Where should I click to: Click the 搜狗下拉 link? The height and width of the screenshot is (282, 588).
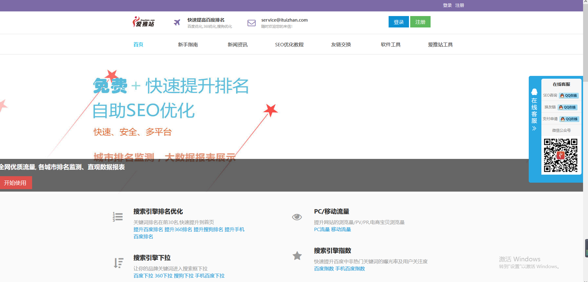coord(184,276)
